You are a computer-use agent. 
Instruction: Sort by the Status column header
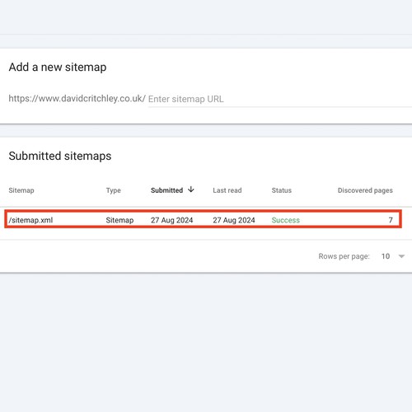pos(281,190)
